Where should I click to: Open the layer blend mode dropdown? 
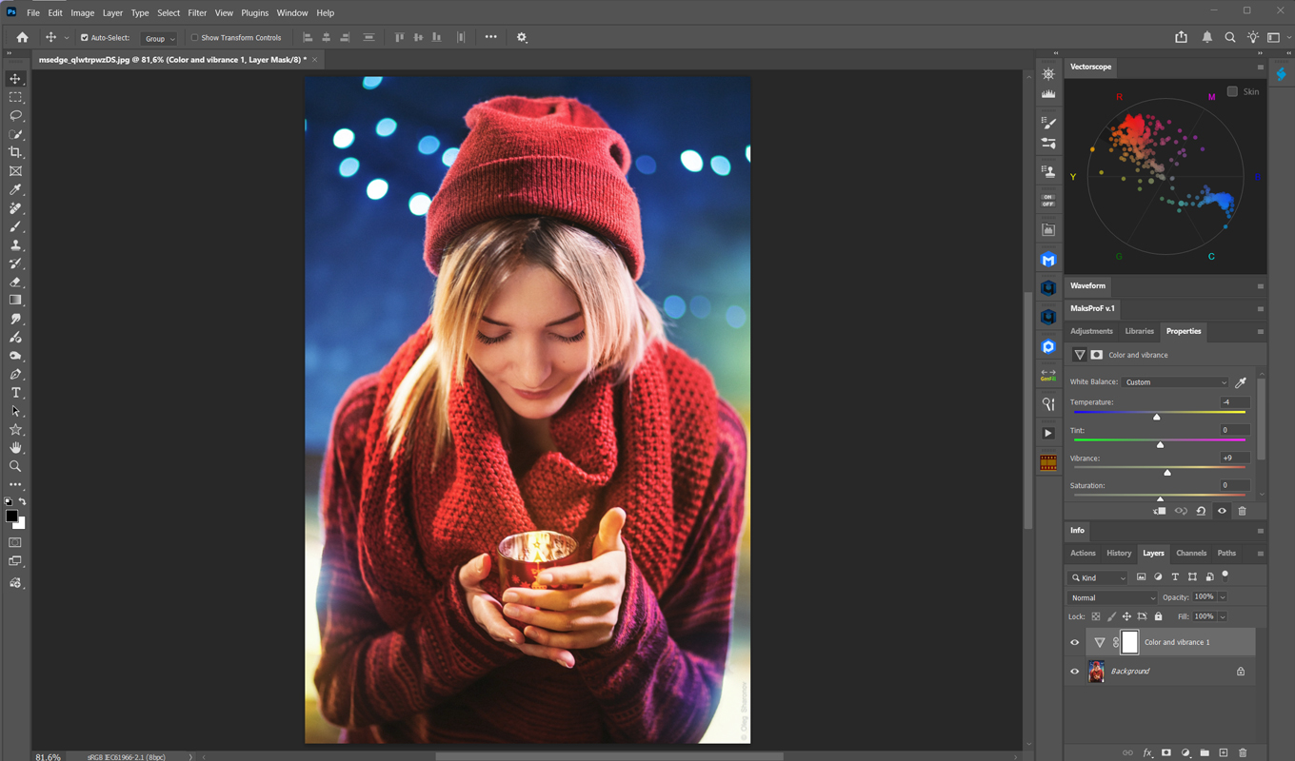pos(1112,597)
